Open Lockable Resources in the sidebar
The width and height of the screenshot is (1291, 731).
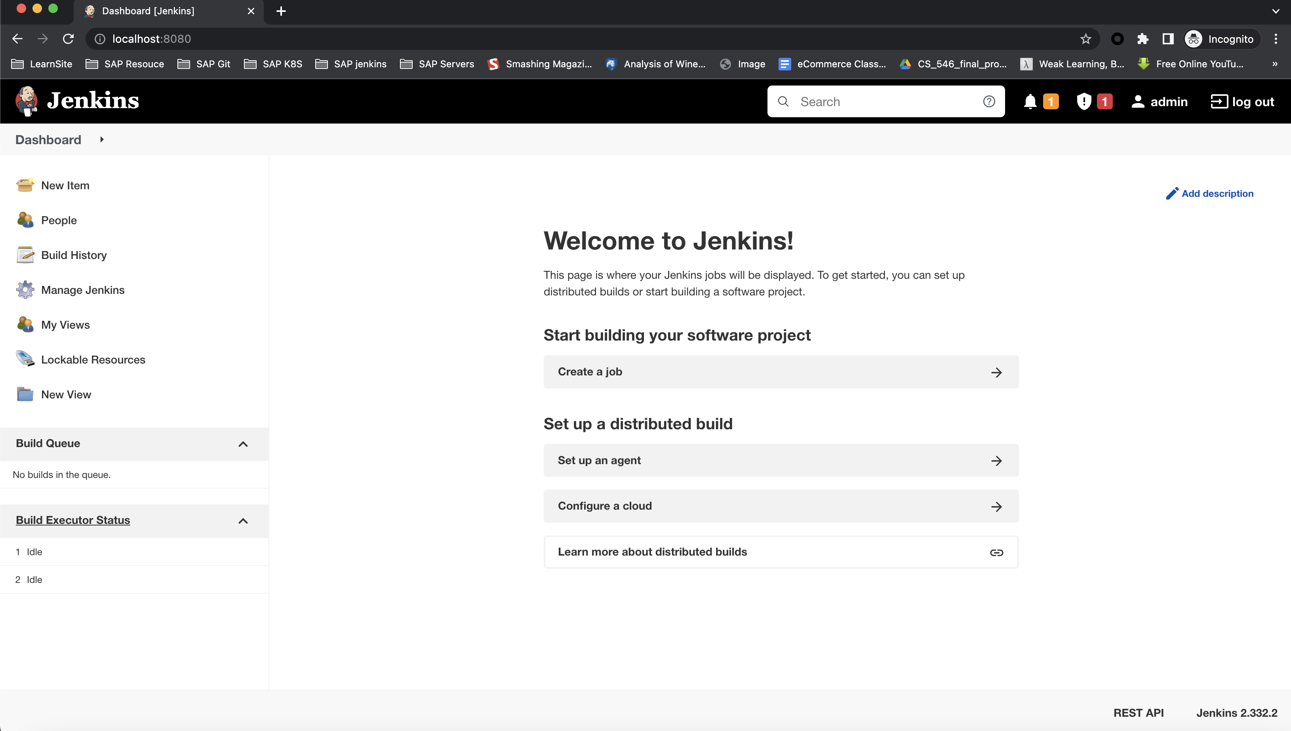[93, 360]
